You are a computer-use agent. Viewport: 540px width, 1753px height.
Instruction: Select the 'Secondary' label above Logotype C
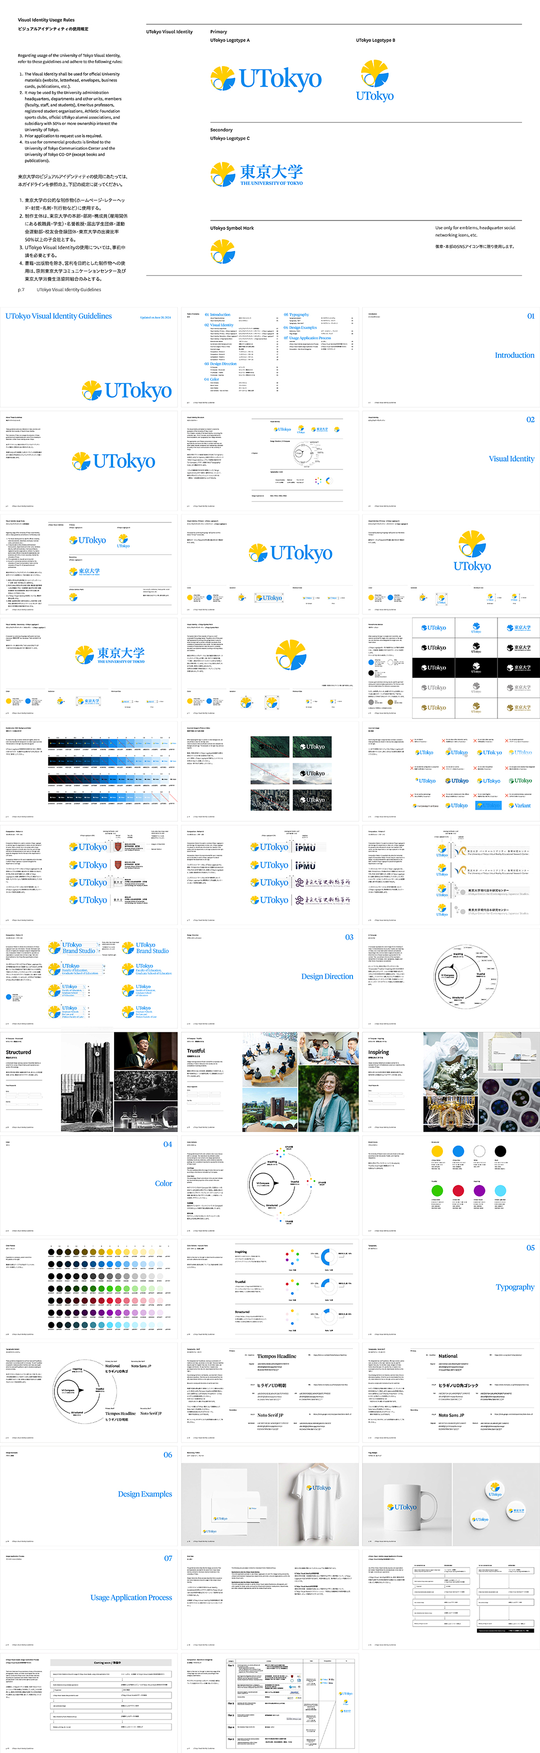coord(221,129)
